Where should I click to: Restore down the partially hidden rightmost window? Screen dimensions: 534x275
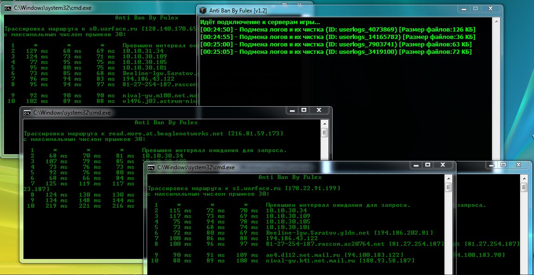tap(503, 165)
